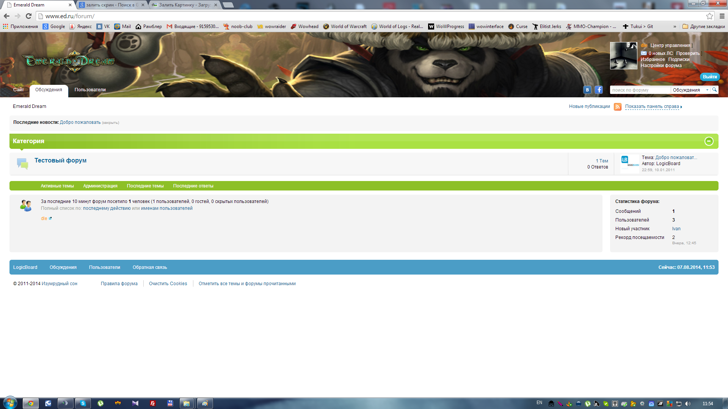This screenshot has height=409, width=728.
Task: Open list sorted by последнему действию
Action: click(107, 208)
